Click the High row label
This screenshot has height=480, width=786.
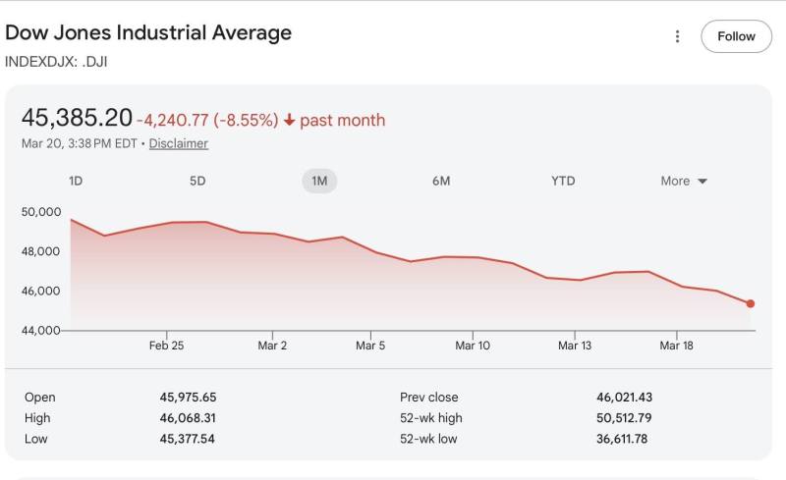[x=37, y=418]
